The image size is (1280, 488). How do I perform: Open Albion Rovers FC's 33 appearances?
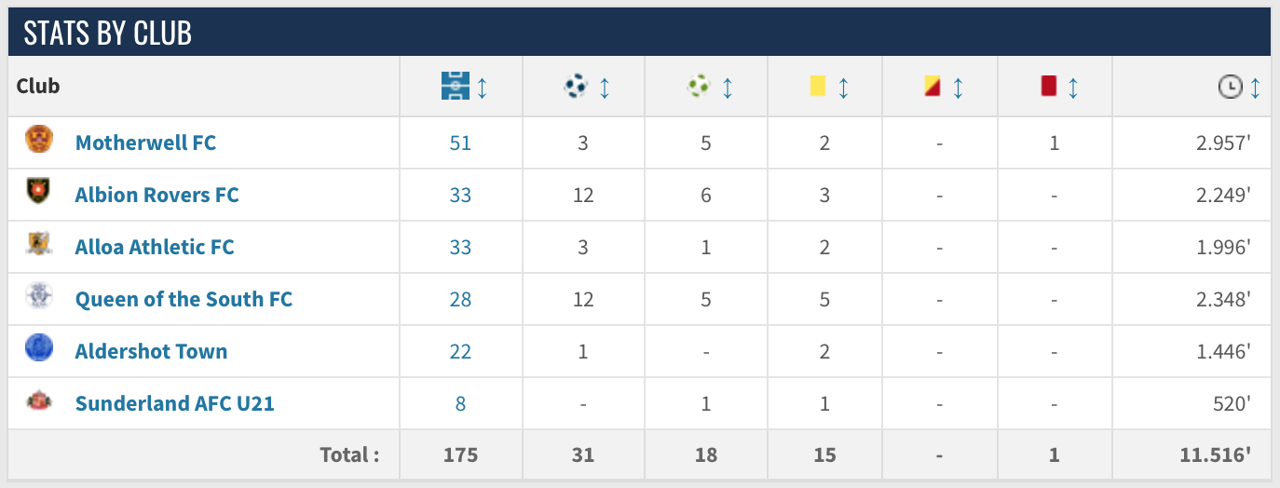click(460, 195)
